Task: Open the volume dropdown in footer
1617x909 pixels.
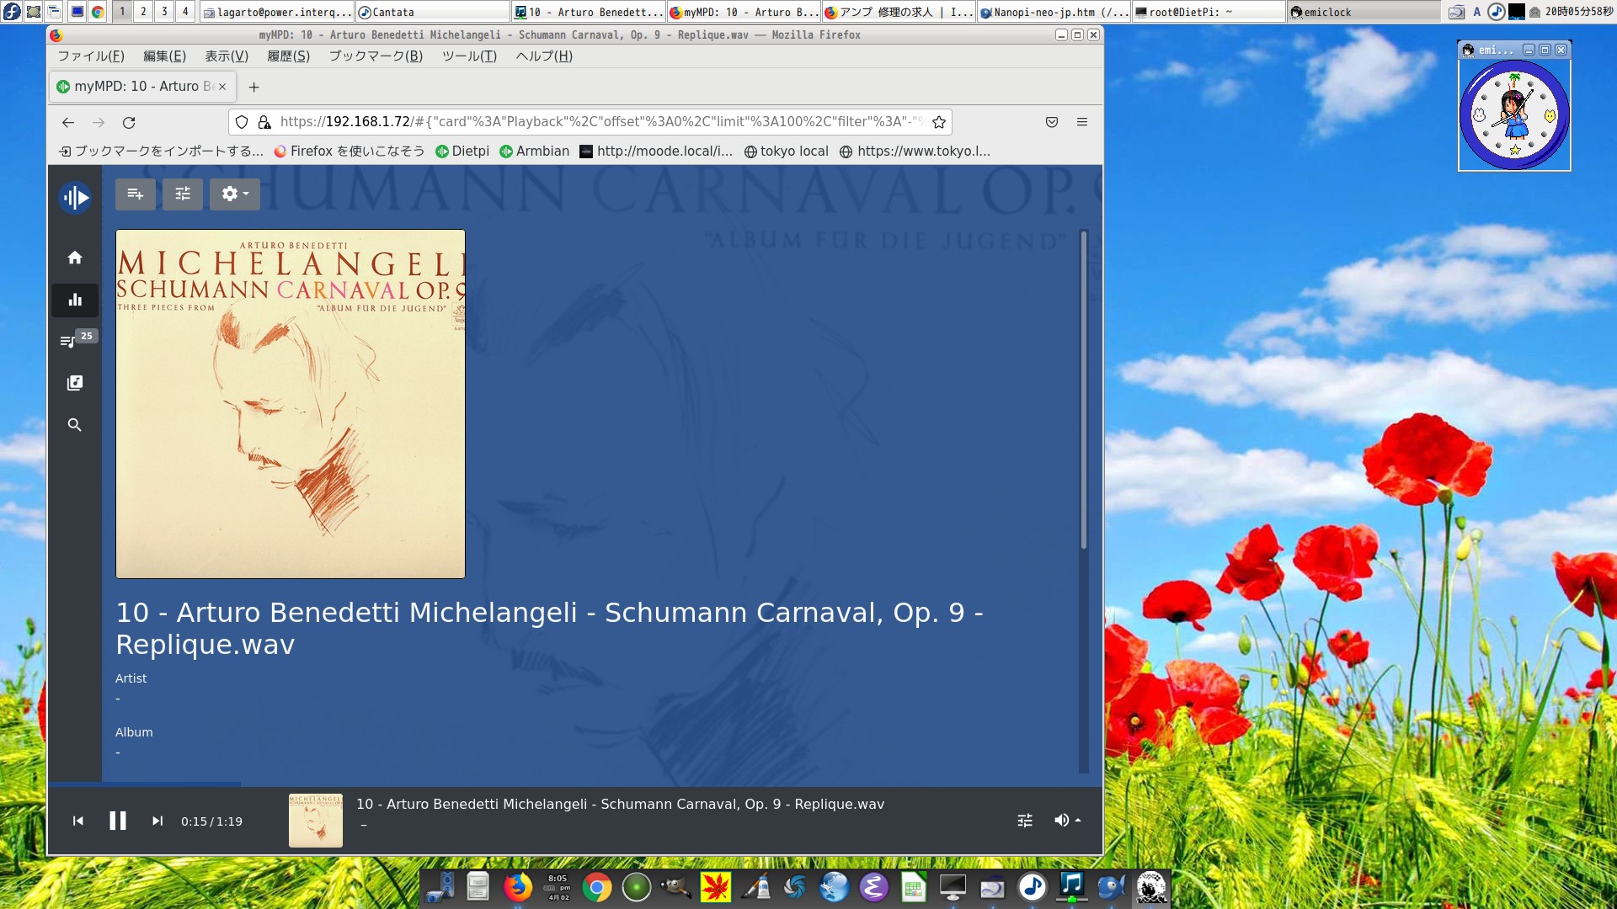Action: point(1067,821)
